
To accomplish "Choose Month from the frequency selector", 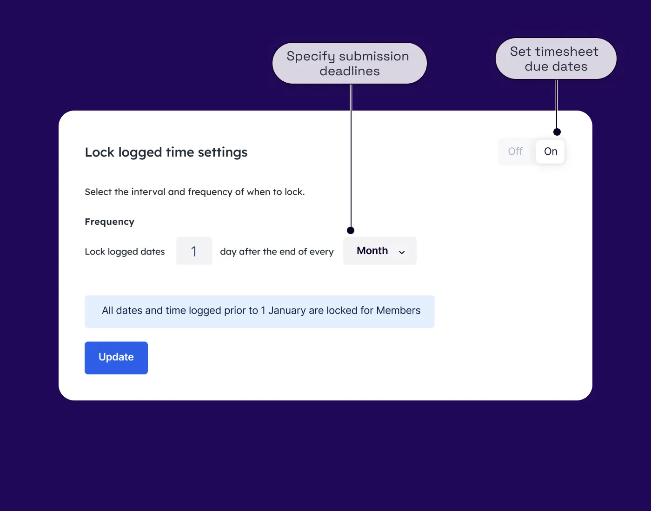I will [372, 251].
